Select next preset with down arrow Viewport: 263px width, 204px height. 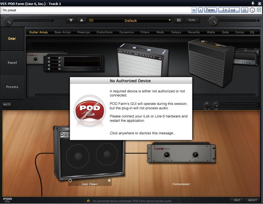click(71, 20)
